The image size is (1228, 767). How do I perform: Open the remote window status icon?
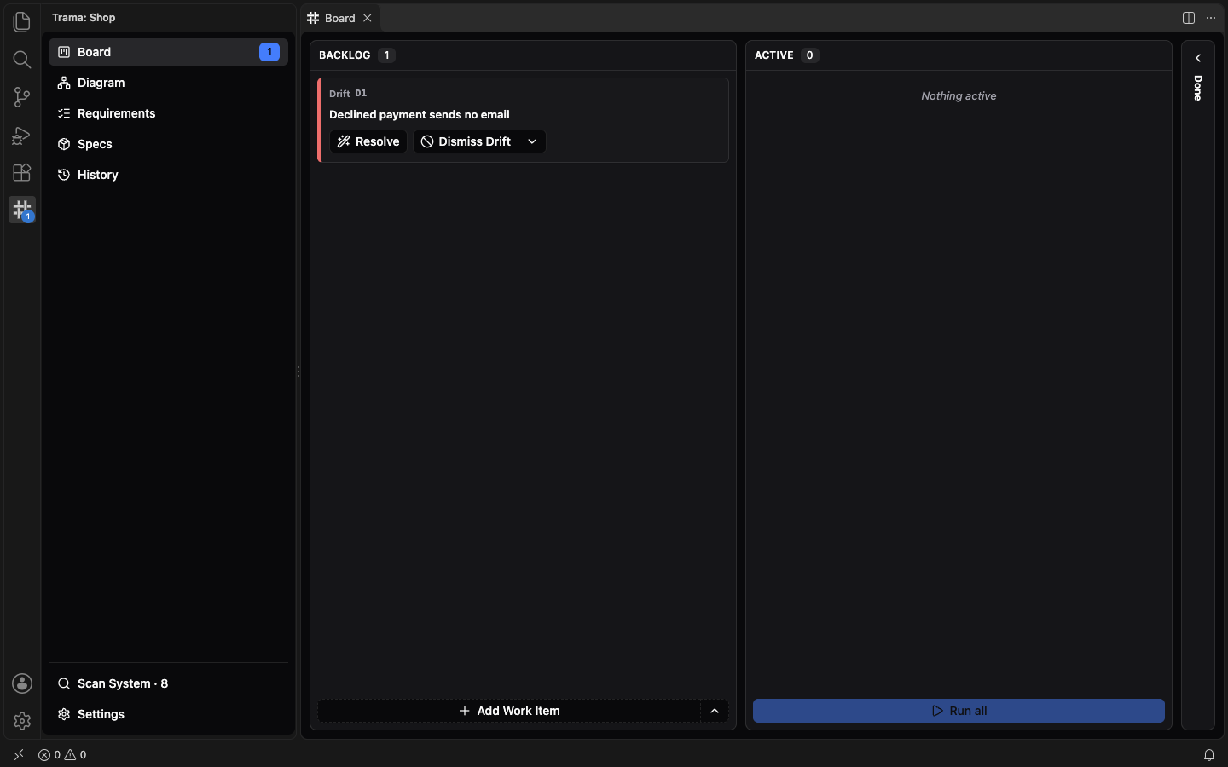tap(19, 754)
